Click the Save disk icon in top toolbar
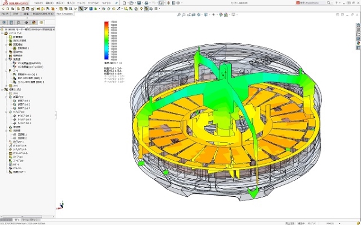 tap(139, 3)
